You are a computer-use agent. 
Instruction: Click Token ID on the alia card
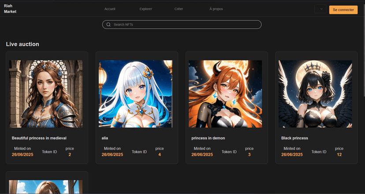tap(139, 152)
